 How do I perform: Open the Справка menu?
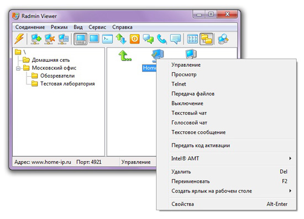[122, 27]
